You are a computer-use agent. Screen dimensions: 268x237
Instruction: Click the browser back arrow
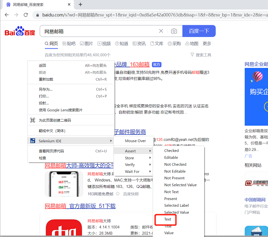tap(7, 15)
